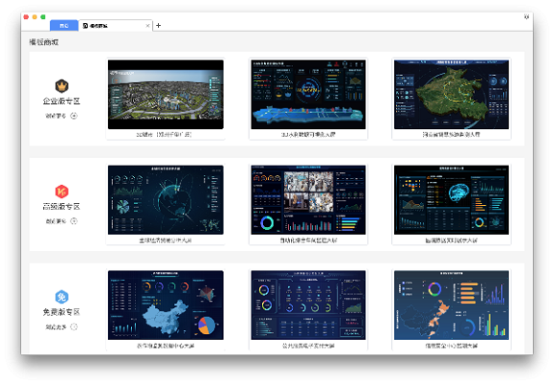Click the settings icon at window top right
Image resolution: width=554 pixels, height=385 pixels.
click(x=526, y=16)
